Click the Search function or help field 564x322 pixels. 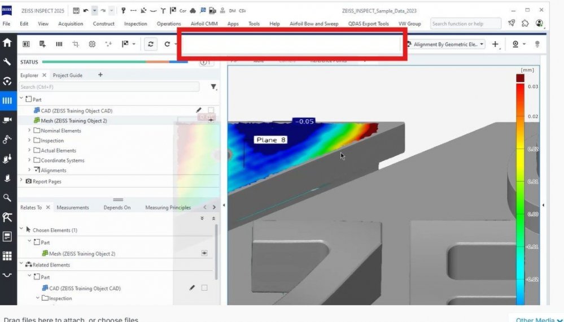[465, 24]
